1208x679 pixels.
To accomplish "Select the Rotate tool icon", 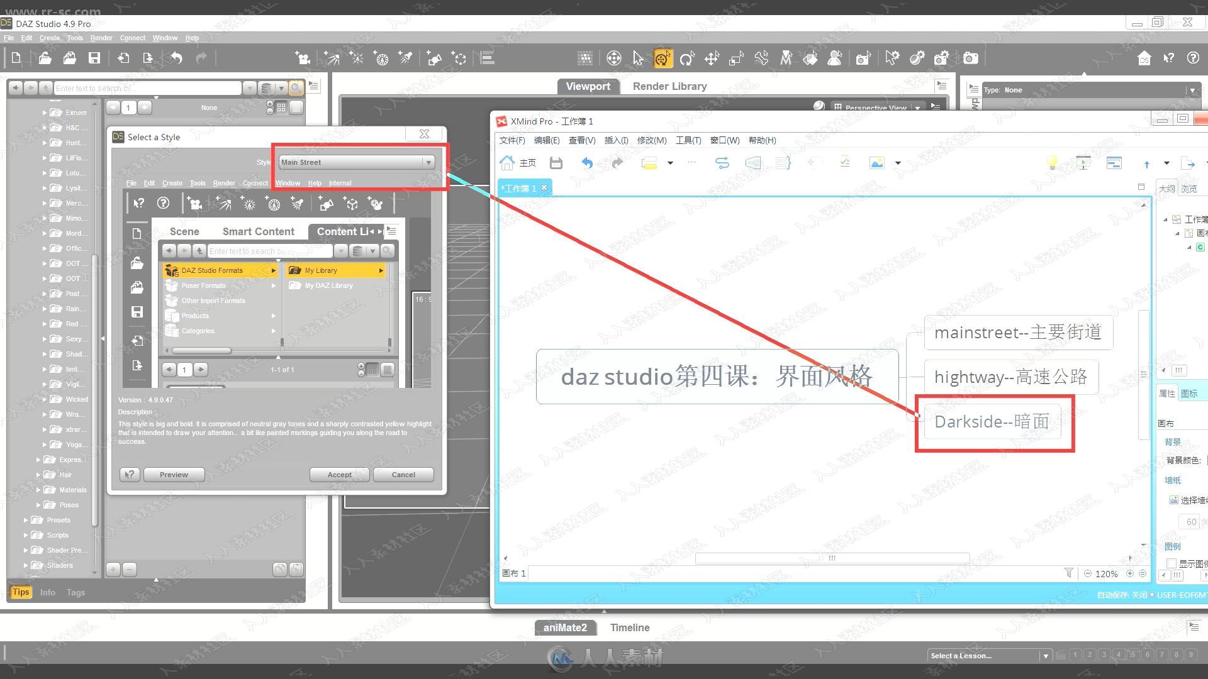I will click(687, 58).
